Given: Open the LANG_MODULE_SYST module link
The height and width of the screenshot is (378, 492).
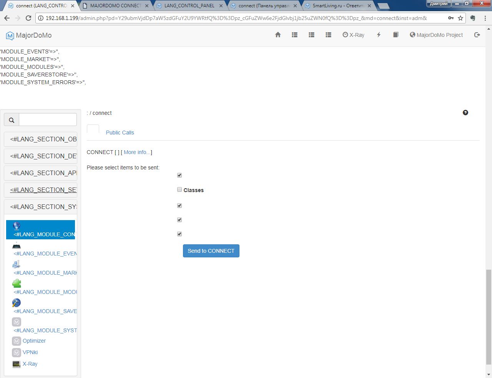Looking at the screenshot, I should [45, 330].
